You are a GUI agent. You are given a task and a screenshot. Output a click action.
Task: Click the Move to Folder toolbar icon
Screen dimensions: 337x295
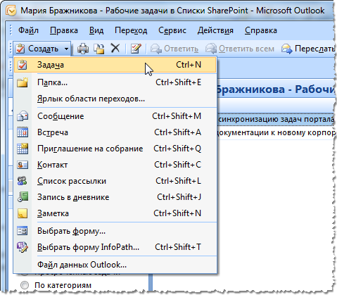[99, 49]
